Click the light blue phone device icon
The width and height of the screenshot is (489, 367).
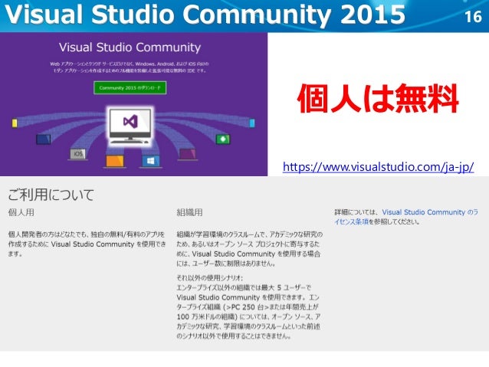click(252, 123)
